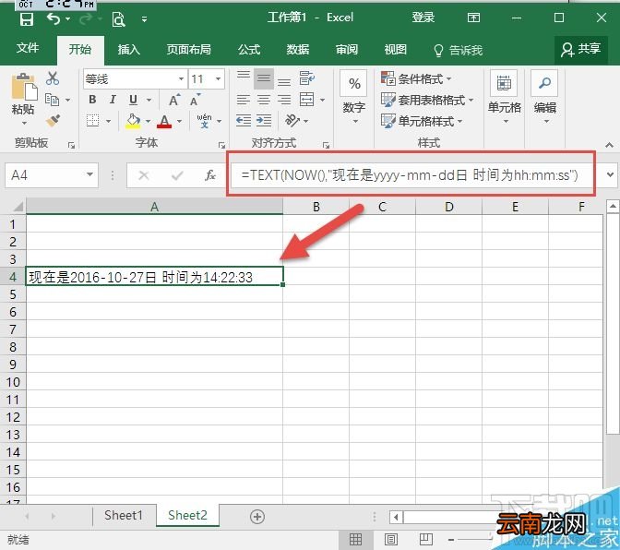Expand the Name Box dropdown arrow

coord(89,174)
